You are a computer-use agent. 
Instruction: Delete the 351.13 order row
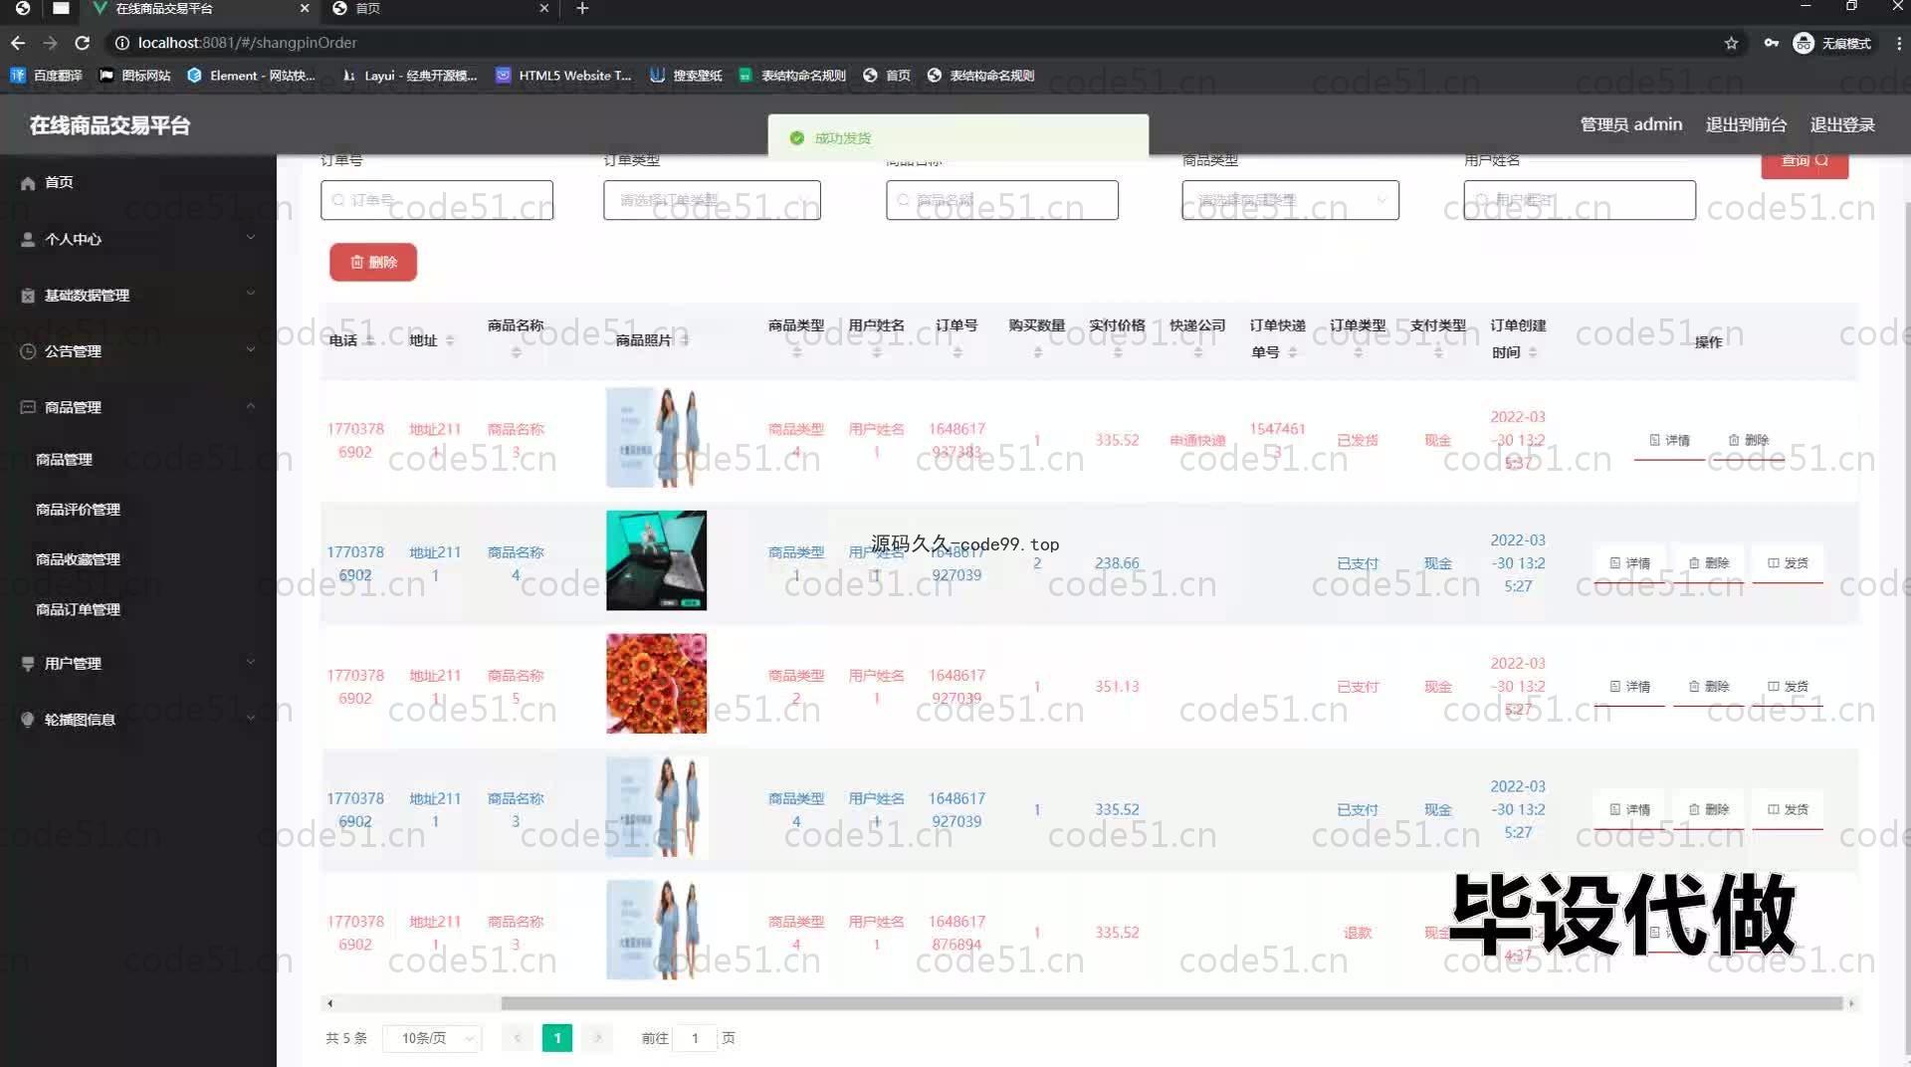pyautogui.click(x=1709, y=687)
